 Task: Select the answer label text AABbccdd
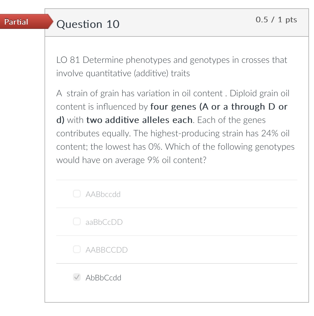[x=103, y=194]
